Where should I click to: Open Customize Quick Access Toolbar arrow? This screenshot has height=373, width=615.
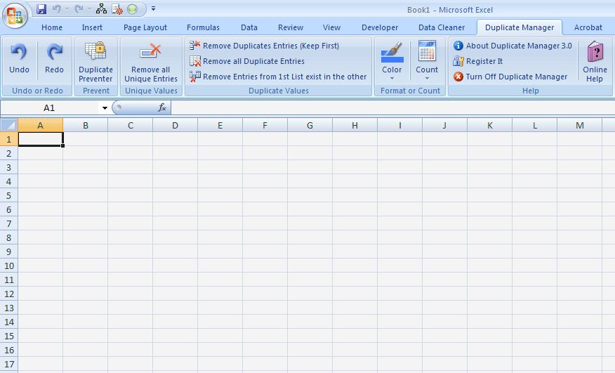coord(153,8)
